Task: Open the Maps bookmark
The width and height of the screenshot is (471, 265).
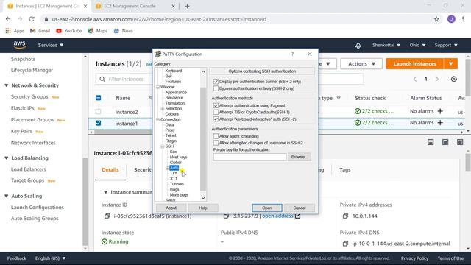Action: [x=98, y=31]
